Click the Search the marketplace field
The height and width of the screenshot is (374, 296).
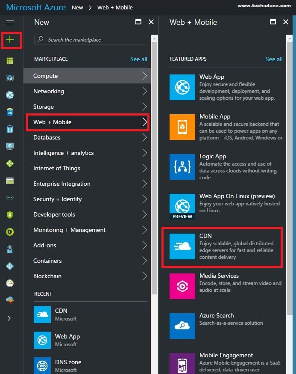(x=91, y=40)
